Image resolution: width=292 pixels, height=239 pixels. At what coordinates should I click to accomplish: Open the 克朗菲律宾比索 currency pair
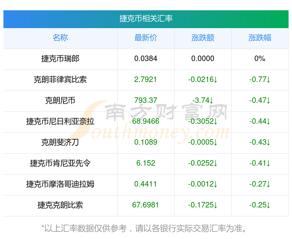coord(60,80)
